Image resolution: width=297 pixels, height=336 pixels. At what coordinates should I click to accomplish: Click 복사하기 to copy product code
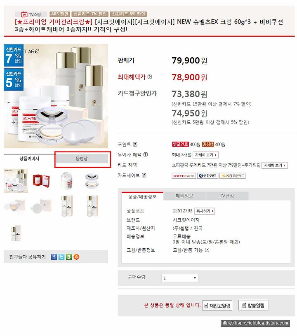[x=205, y=211]
